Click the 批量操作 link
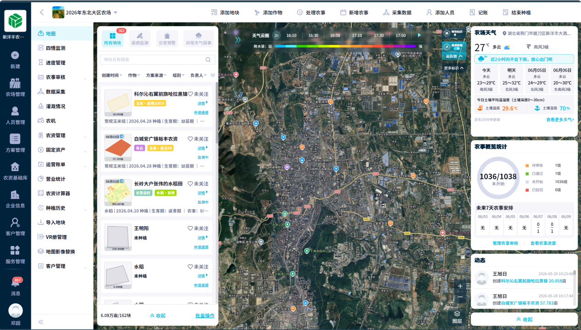This screenshot has height=330, width=581. pyautogui.click(x=205, y=315)
